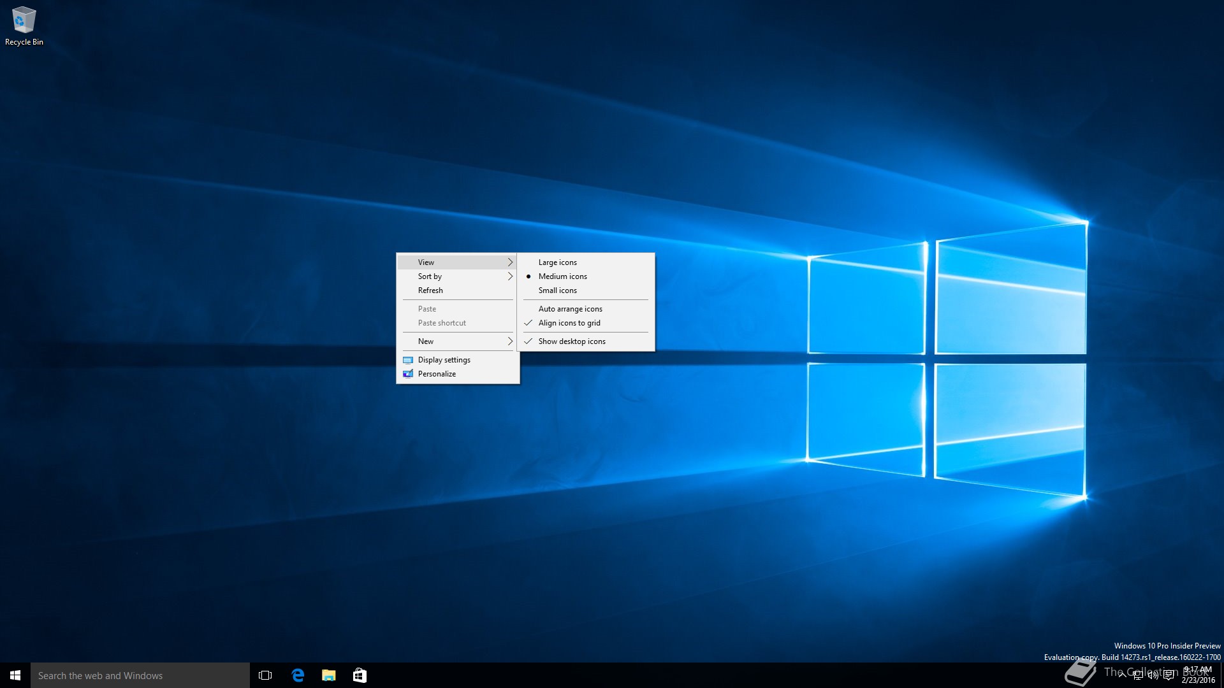This screenshot has height=688, width=1224.
Task: Choose Small icons view
Action: (585, 290)
